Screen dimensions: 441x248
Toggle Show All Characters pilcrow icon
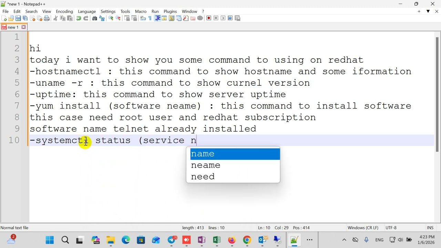[150, 18]
